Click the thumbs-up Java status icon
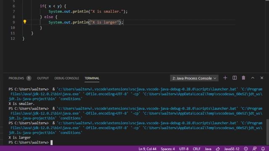The image size is (269, 151). (x=218, y=149)
